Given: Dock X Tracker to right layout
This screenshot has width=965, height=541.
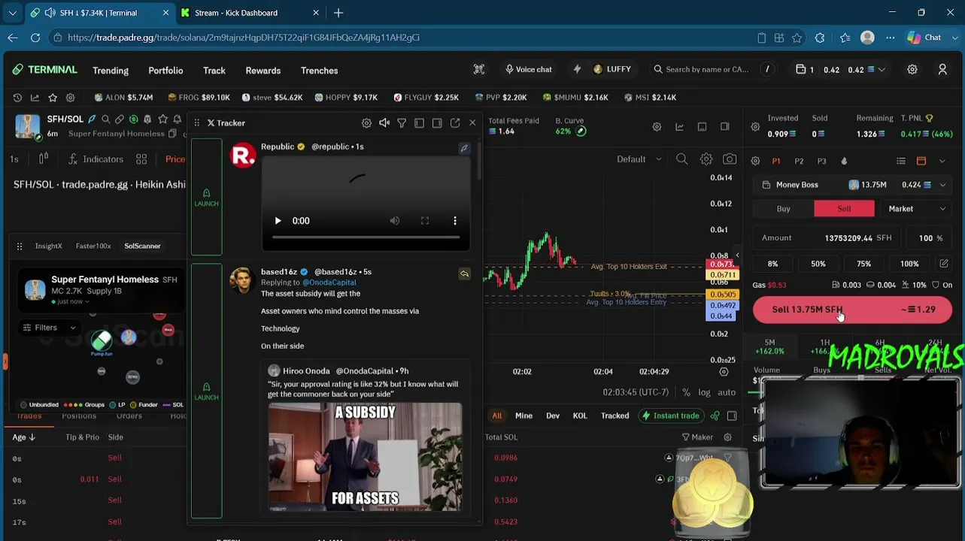Looking at the screenshot, I should (437, 123).
